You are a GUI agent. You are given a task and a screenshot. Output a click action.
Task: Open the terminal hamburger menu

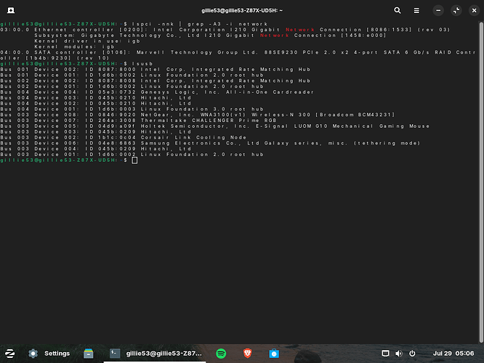(416, 10)
